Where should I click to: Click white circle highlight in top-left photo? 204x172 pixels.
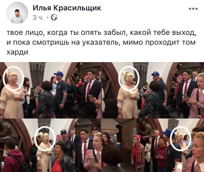tap(13, 78)
